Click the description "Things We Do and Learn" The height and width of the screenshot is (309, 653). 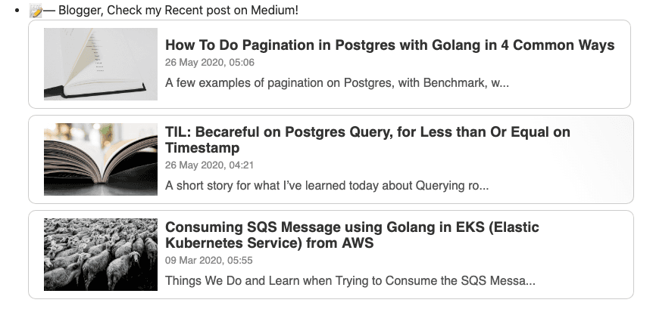pos(350,281)
